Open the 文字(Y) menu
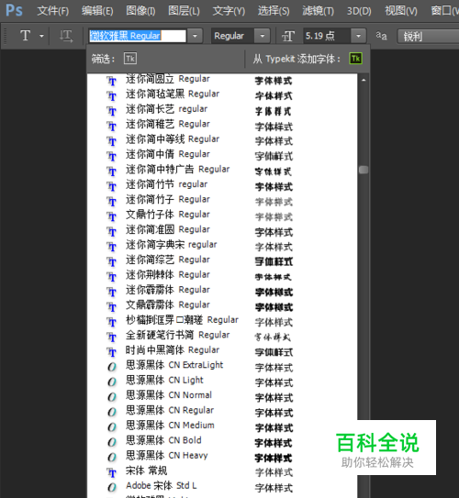459x498 pixels. point(229,11)
